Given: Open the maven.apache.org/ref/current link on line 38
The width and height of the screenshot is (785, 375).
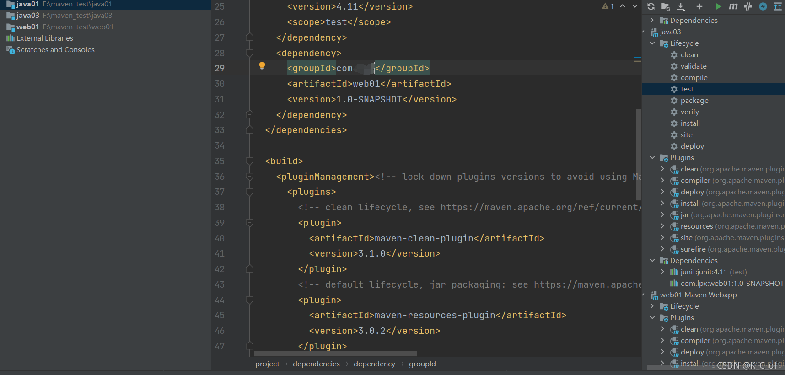Looking at the screenshot, I should [541, 208].
